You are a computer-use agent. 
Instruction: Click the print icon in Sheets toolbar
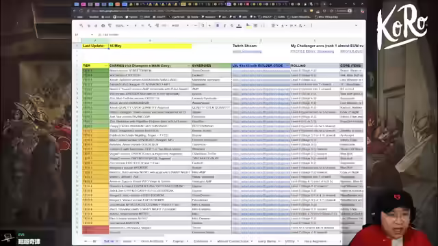pyautogui.click(x=103, y=26)
